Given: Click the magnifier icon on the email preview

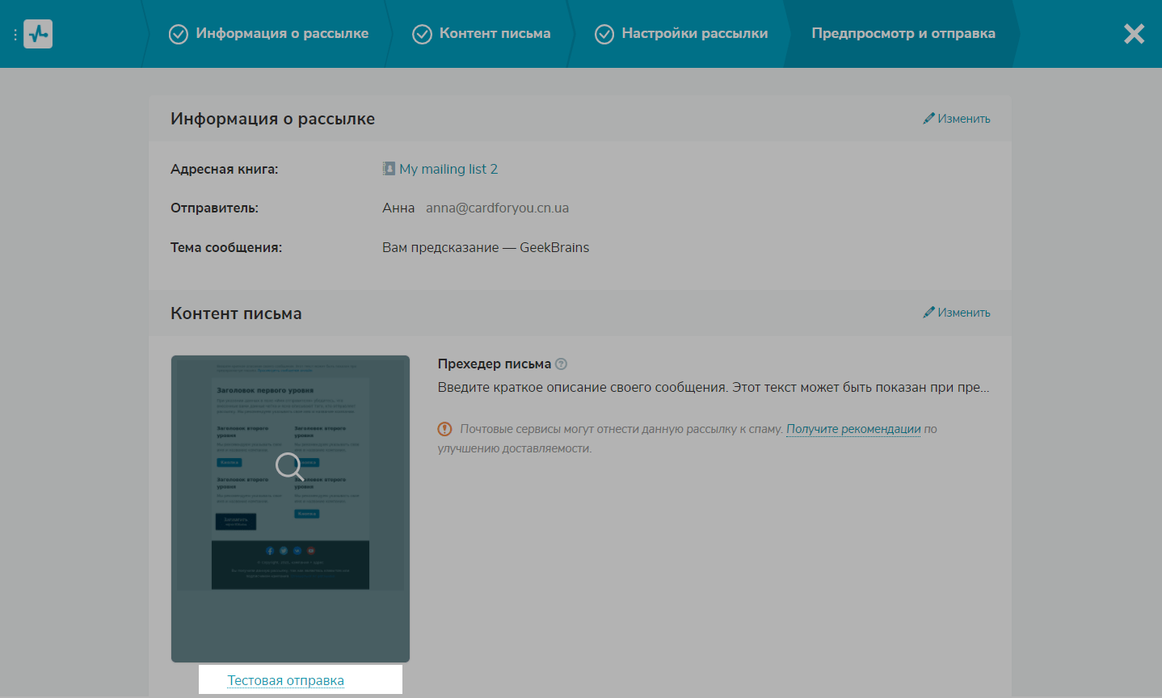Looking at the screenshot, I should (289, 466).
